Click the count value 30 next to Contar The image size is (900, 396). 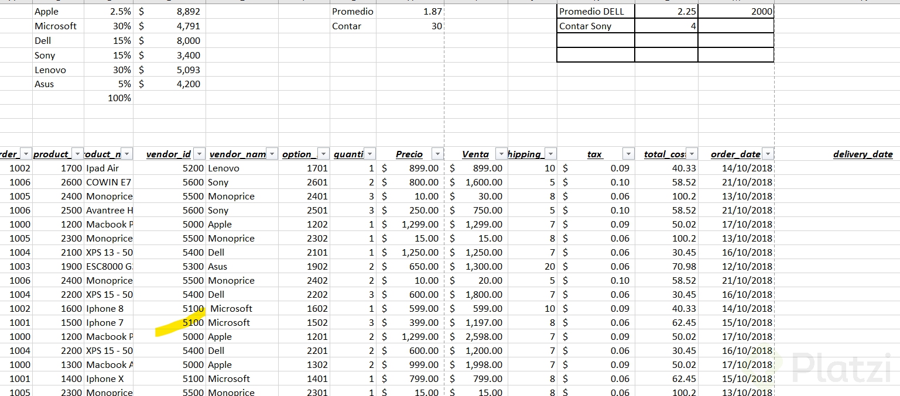(410, 26)
